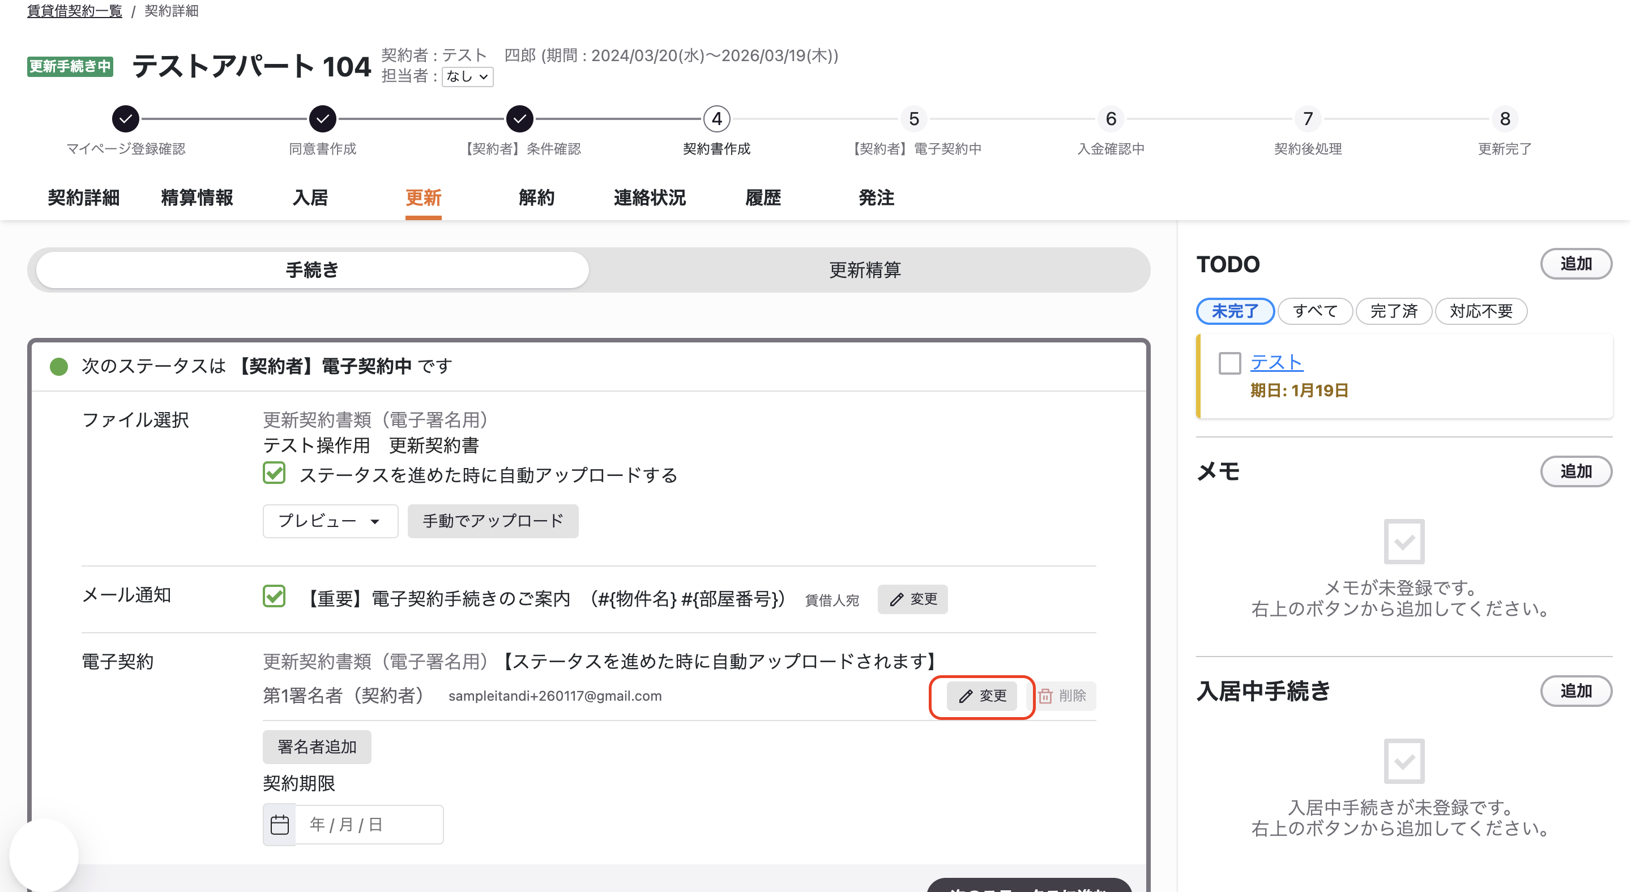
Task: Click the title テストアパート 104
Action: pos(251,66)
